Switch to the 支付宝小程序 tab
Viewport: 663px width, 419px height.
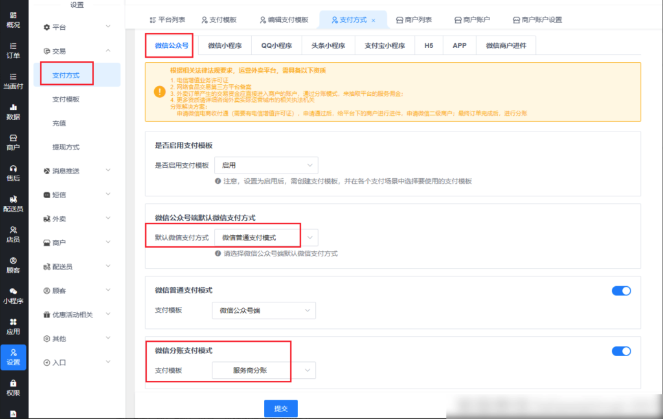click(x=385, y=45)
